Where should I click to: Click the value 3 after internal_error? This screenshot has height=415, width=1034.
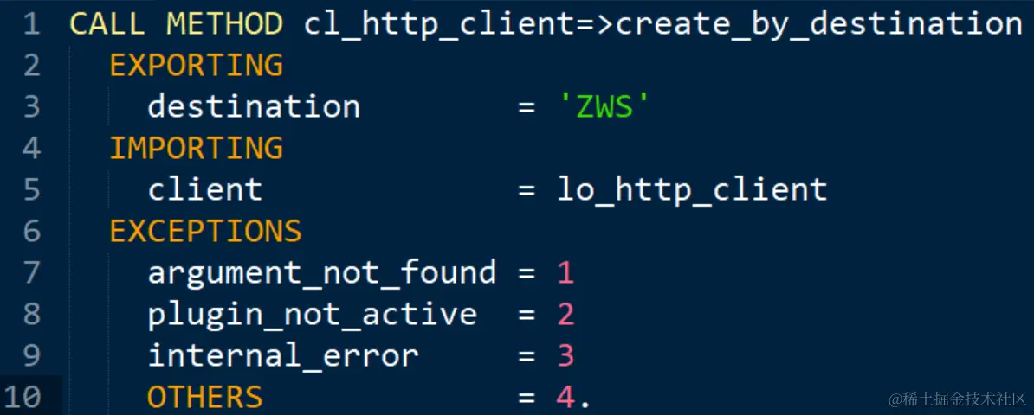565,355
